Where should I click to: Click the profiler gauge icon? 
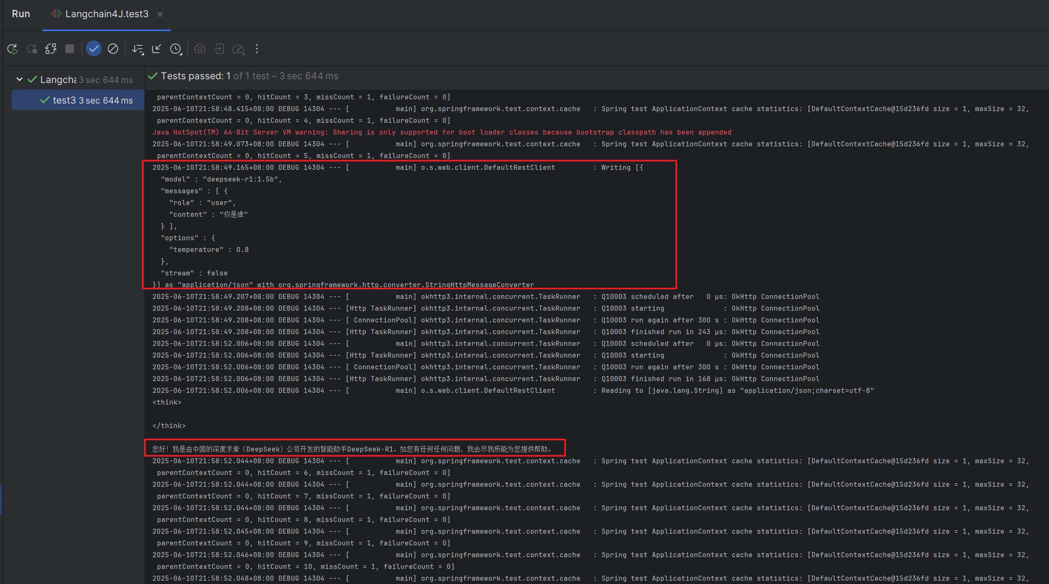238,49
